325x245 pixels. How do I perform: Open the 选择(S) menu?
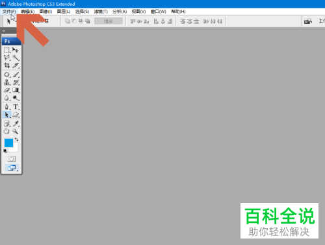pos(82,12)
